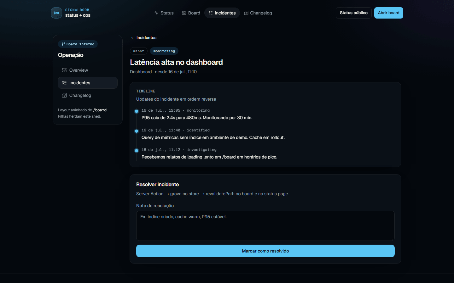Click the branch icon in Board interno badge
This screenshot has height=283, width=454.
click(x=63, y=44)
